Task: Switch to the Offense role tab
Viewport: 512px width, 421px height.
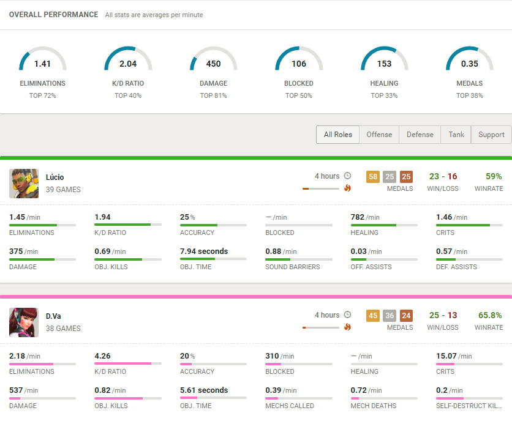Action: pyautogui.click(x=379, y=135)
